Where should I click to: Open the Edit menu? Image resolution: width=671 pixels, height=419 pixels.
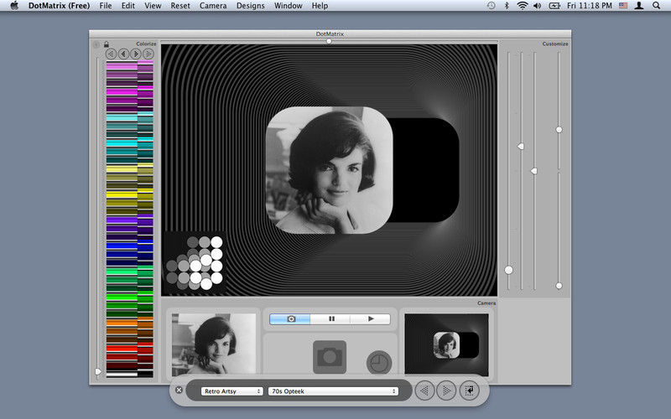click(128, 6)
